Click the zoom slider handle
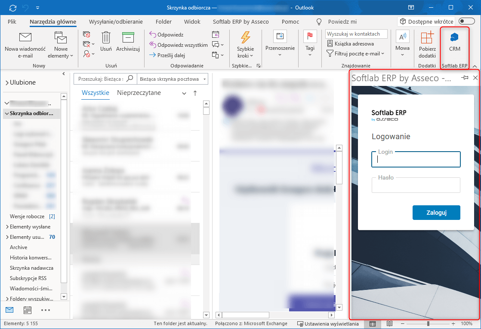The image size is (481, 329). click(x=428, y=324)
